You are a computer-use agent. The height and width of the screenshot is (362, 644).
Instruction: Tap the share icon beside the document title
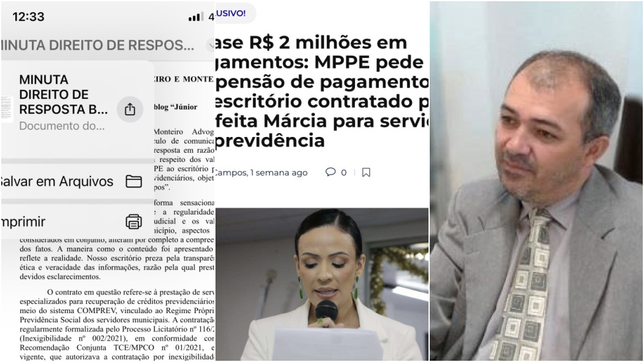130,109
